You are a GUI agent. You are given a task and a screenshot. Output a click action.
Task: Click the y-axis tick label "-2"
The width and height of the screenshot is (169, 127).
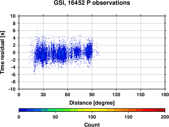[13, 60]
